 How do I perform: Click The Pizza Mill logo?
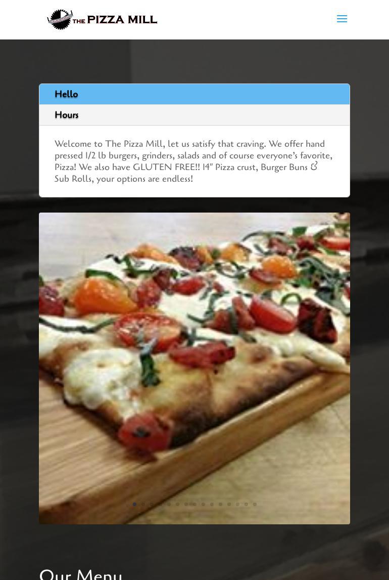point(102,19)
